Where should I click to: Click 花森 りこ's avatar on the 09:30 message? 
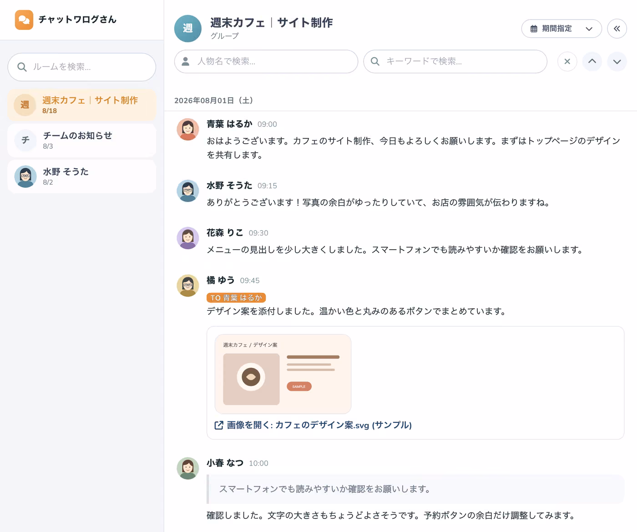coord(188,238)
